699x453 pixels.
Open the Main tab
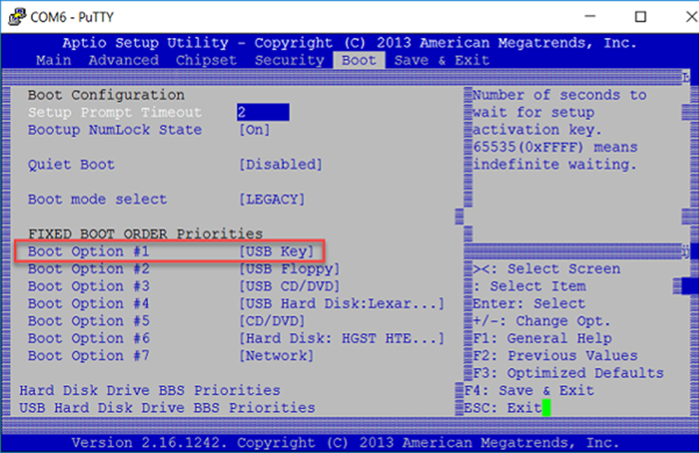coord(54,60)
